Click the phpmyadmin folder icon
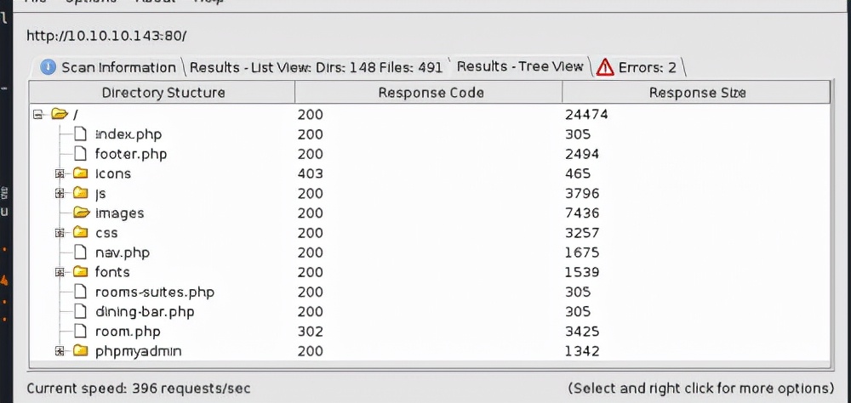Screen dimensions: 851x403 click(x=80, y=351)
